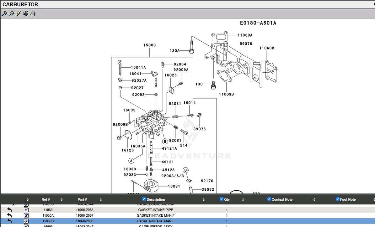Uncheck the Description column checkbox
Screen dimensions: 375x227
[144, 199]
